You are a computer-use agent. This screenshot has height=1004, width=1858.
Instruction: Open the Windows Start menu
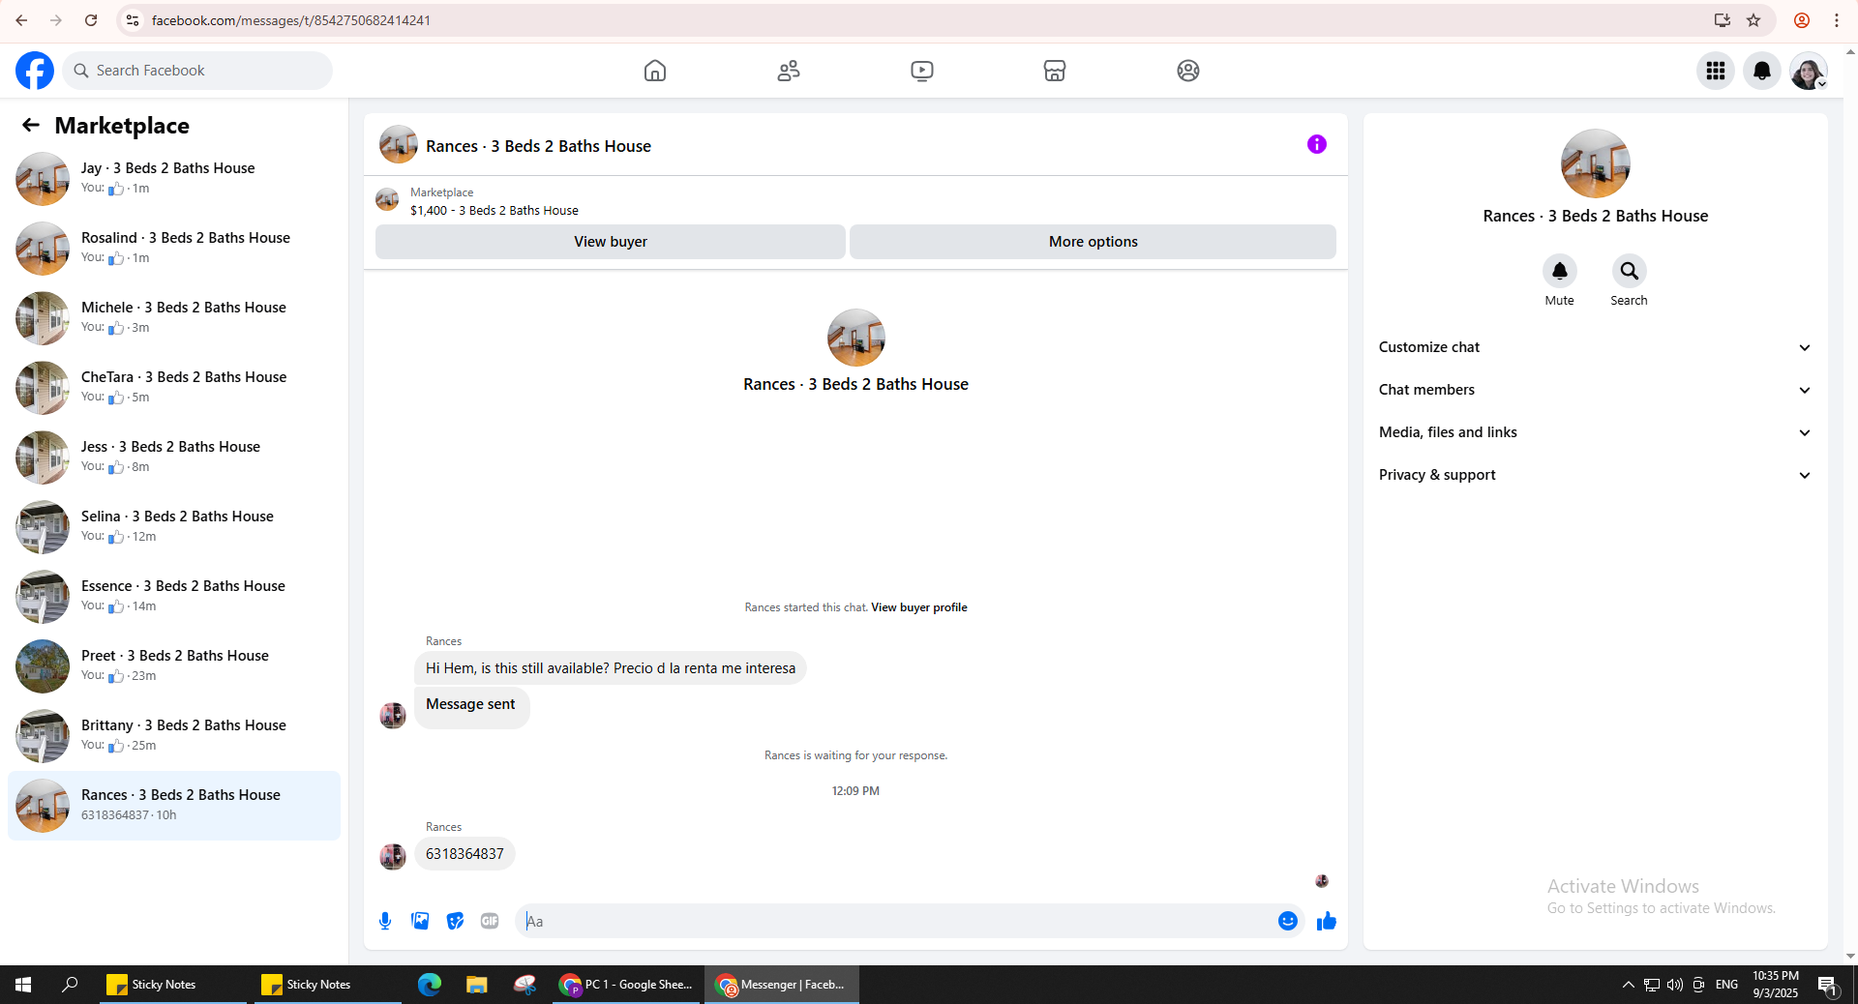[23, 985]
